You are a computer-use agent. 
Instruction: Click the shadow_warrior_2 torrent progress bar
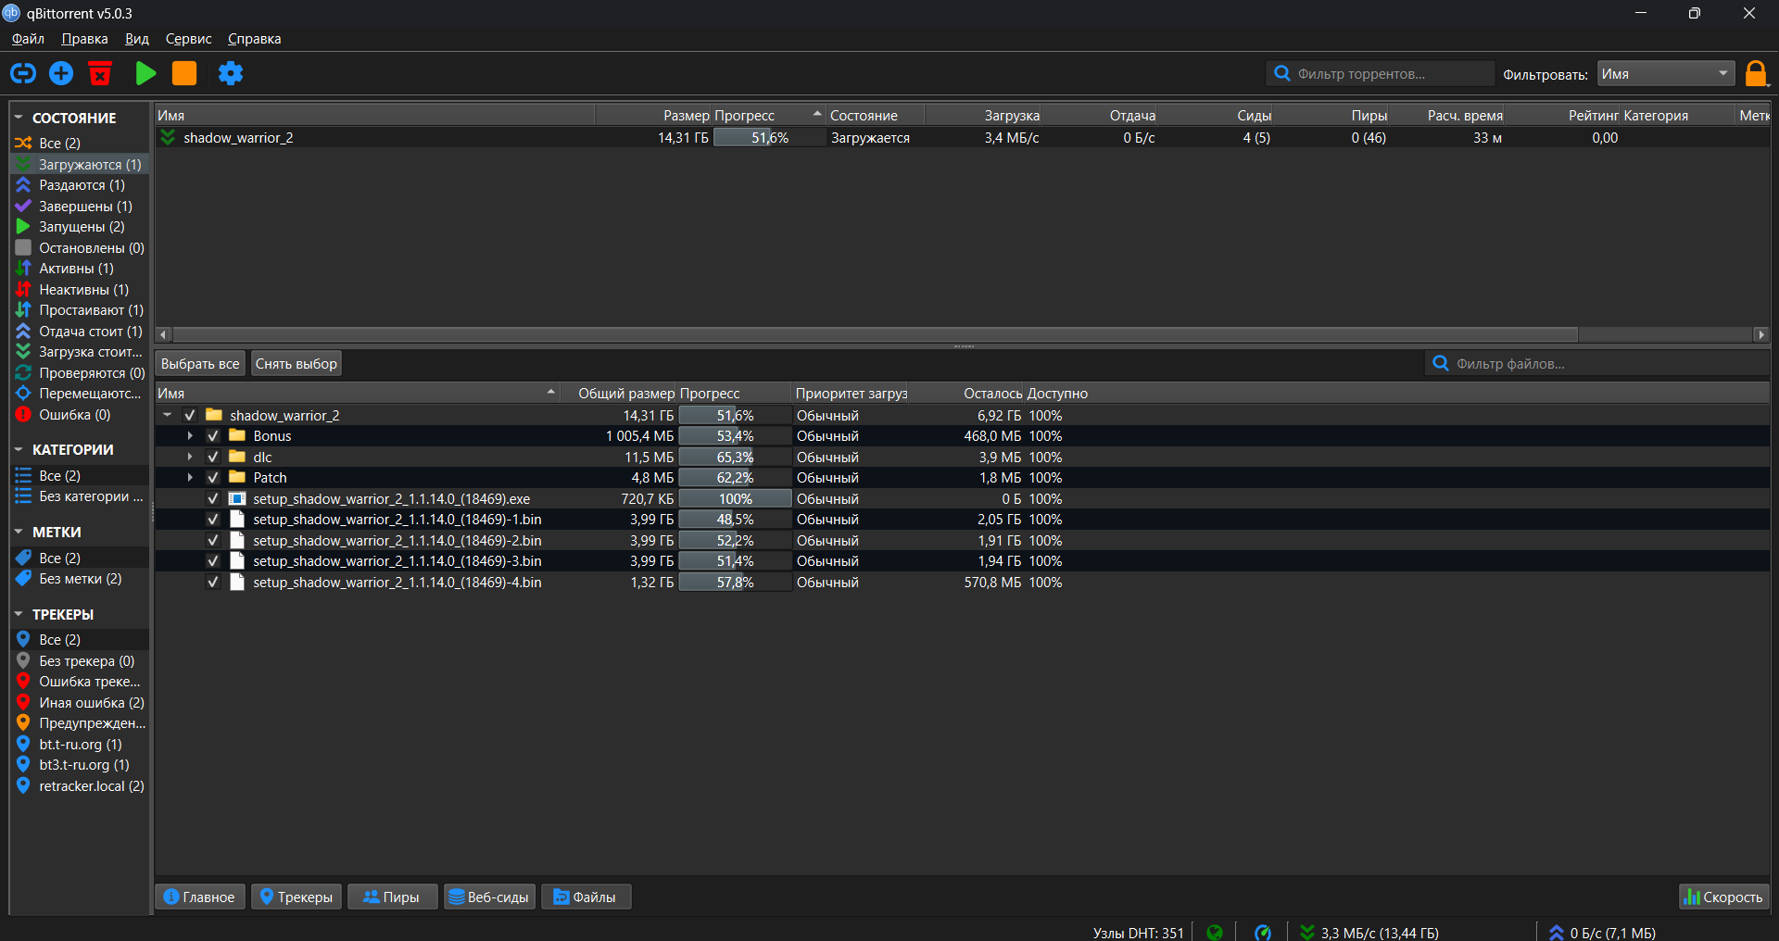(769, 138)
